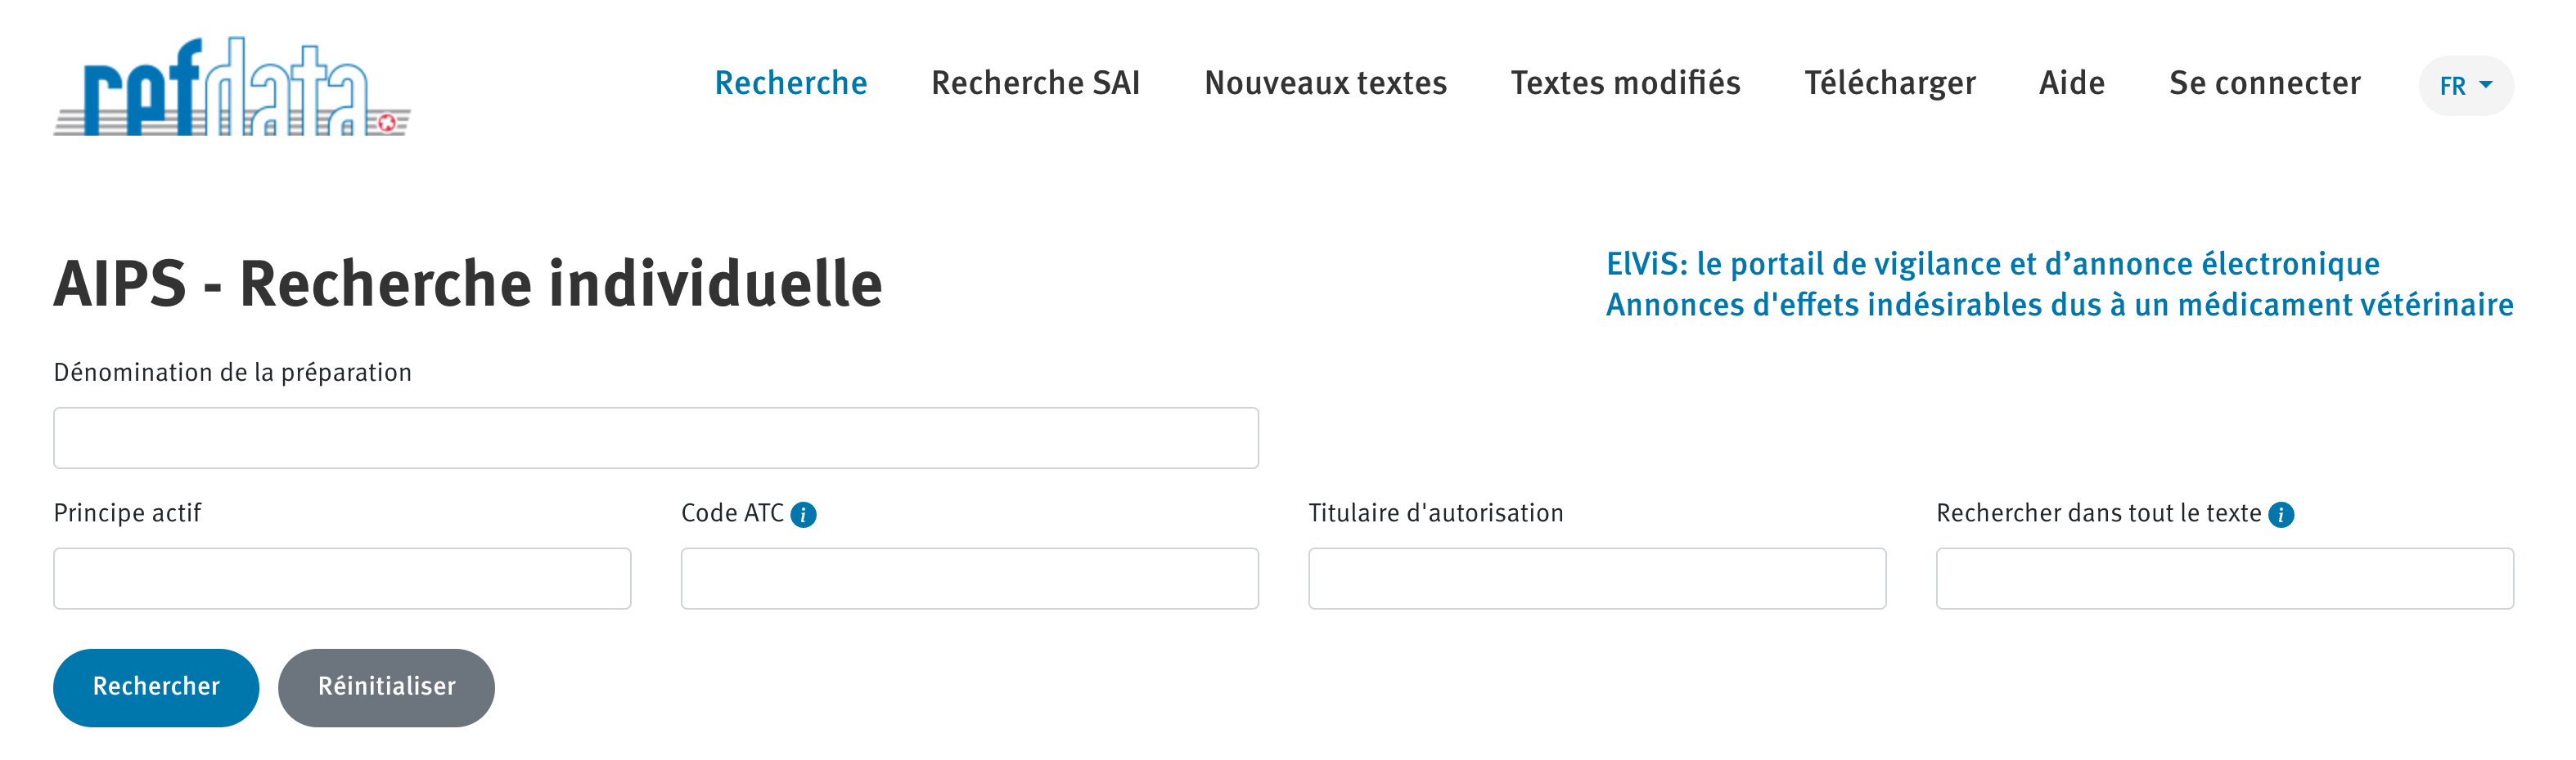Open Recherche SAI
Image resolution: width=2576 pixels, height=760 pixels.
coord(1036,84)
